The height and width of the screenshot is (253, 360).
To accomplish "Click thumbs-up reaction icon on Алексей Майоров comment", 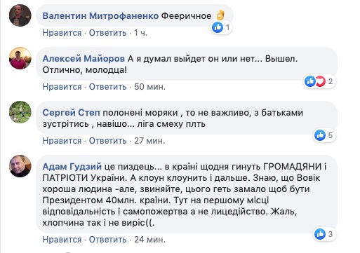I will 310,81.
